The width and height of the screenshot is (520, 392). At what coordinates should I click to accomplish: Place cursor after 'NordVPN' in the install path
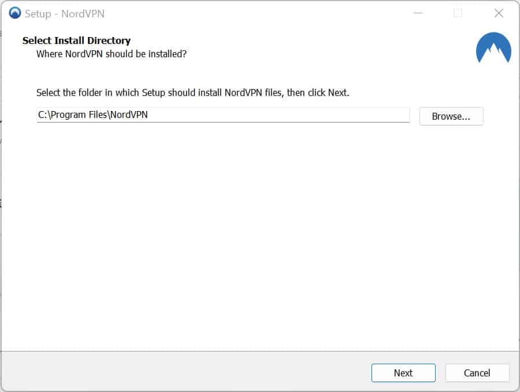pos(148,115)
